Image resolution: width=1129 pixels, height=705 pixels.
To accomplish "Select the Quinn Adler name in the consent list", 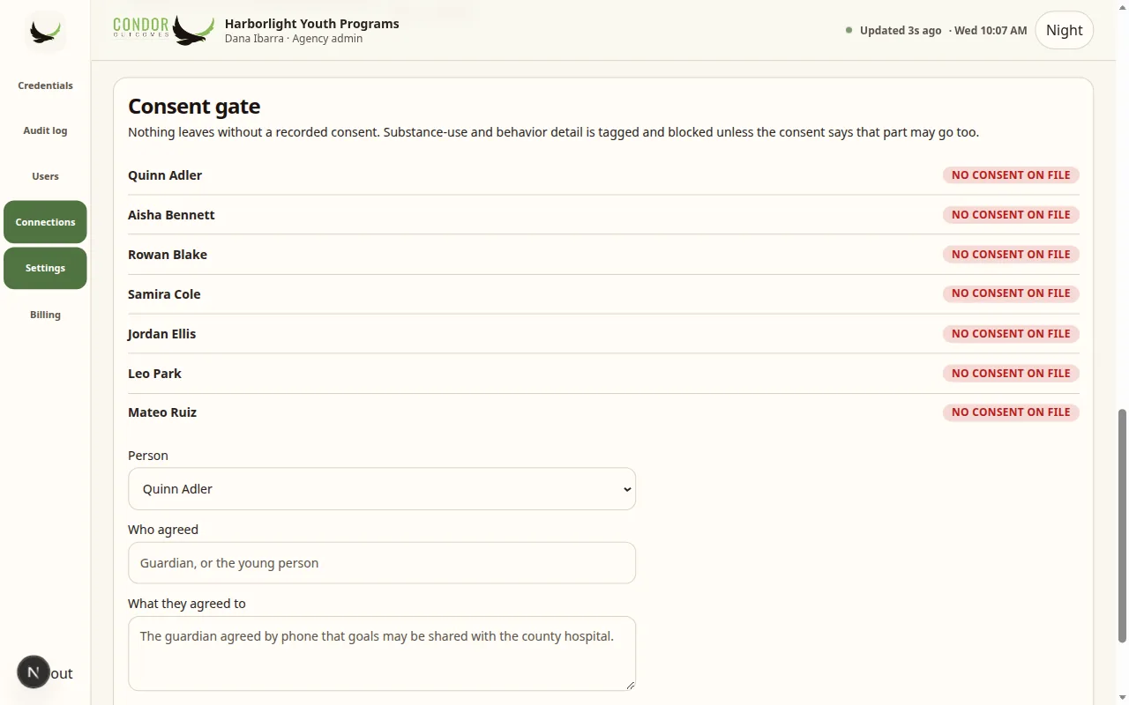I will (x=165, y=175).
